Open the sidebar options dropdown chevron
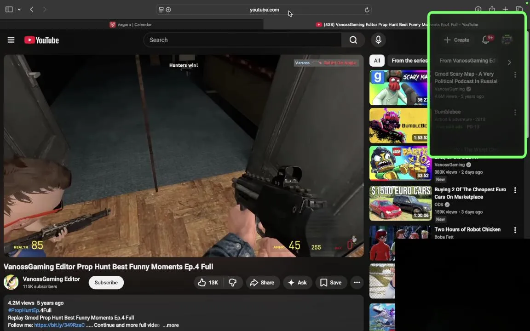This screenshot has width=530, height=331. pyautogui.click(x=19, y=10)
